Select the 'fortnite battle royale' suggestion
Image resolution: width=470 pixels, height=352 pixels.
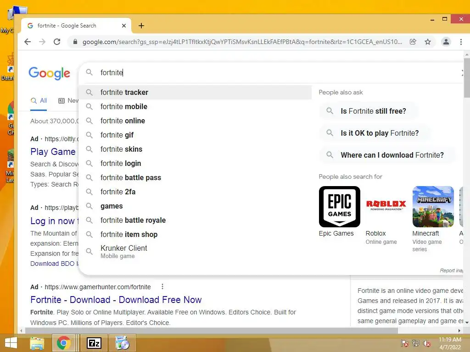coord(195,220)
